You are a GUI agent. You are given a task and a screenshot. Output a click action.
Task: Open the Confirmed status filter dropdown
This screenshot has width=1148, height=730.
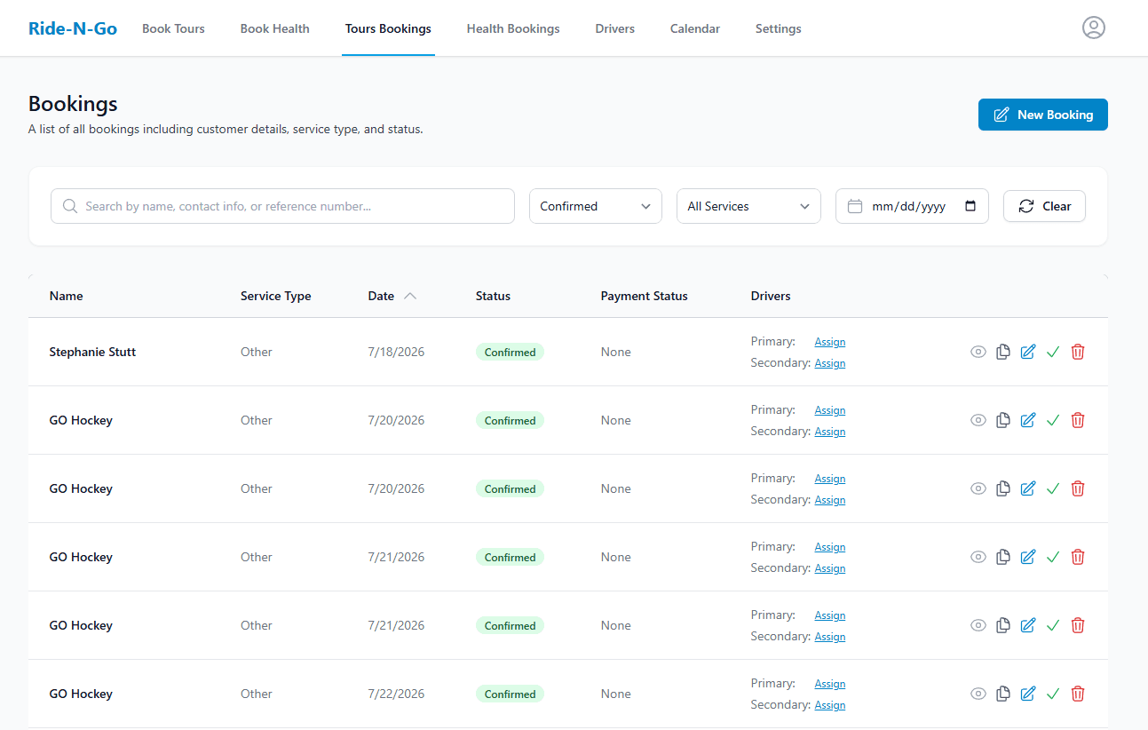pyautogui.click(x=596, y=206)
